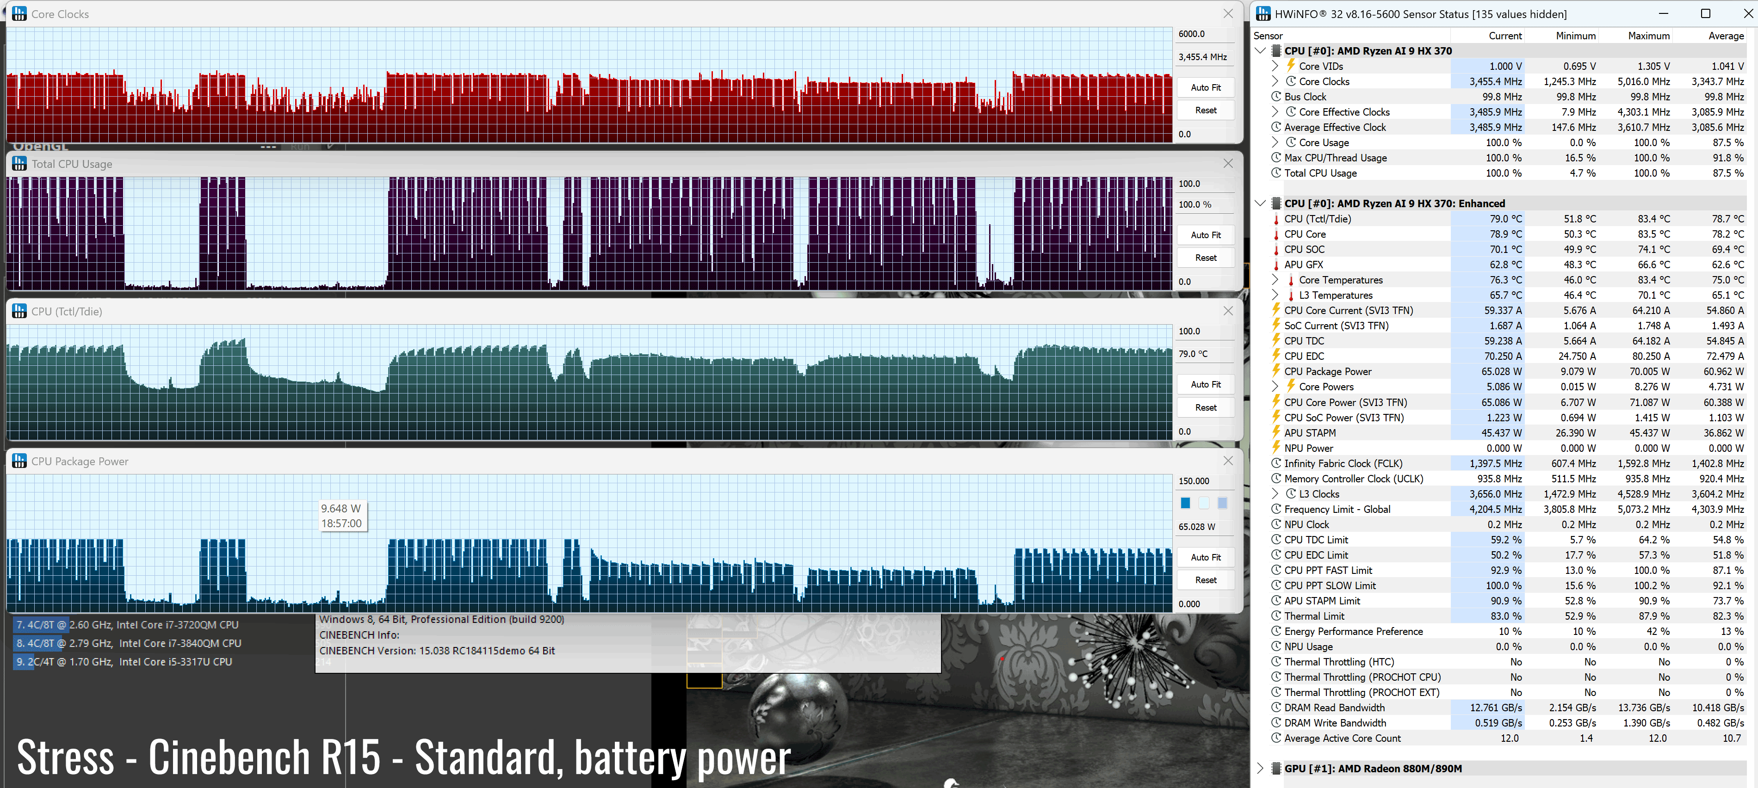Pick the white middle color swatch in CPU Package Power
1758x788 pixels.
(1204, 503)
